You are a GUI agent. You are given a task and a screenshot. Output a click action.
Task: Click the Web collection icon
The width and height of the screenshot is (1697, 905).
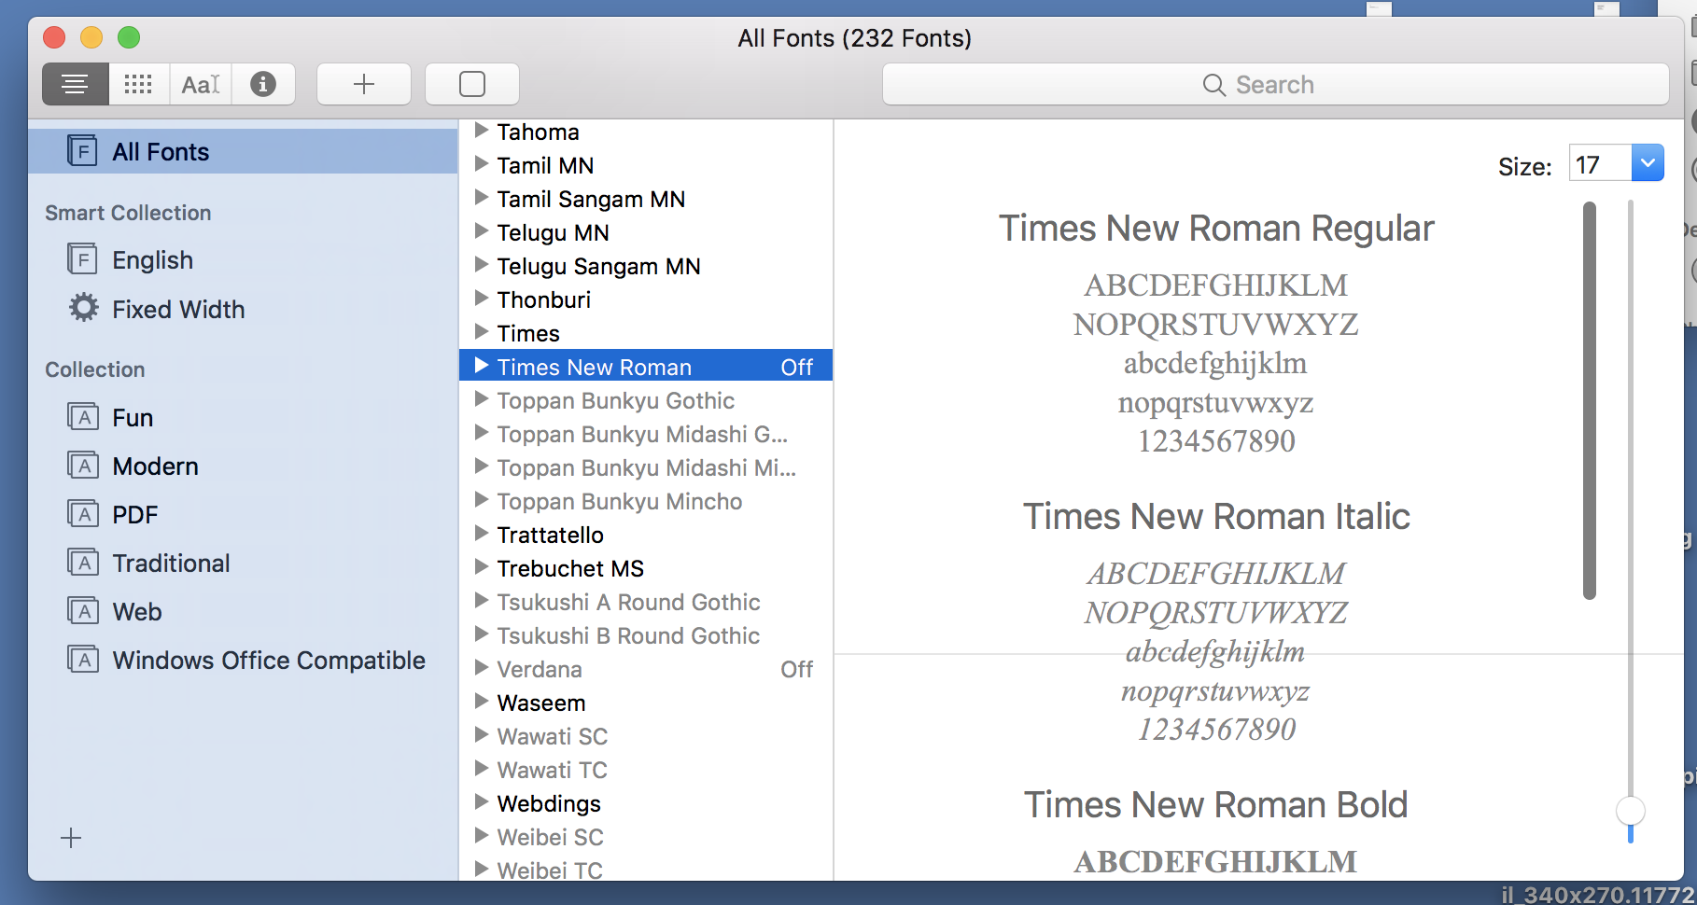(83, 611)
